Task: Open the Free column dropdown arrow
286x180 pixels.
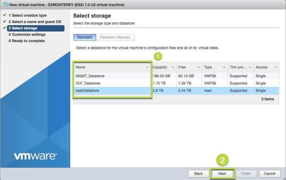Action: click(x=198, y=67)
